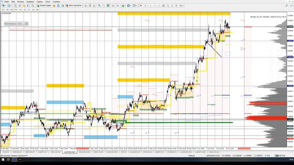Open the Templates icon

click(134, 5)
